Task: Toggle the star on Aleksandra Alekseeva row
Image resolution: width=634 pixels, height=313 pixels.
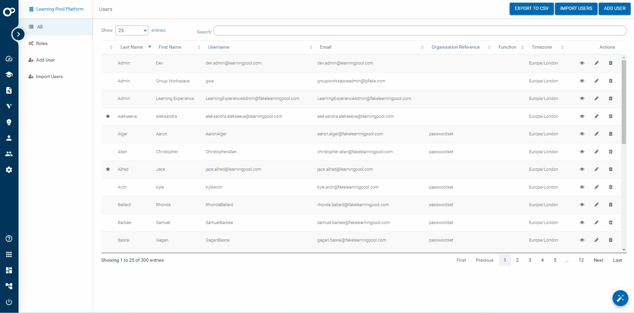Action: click(108, 116)
